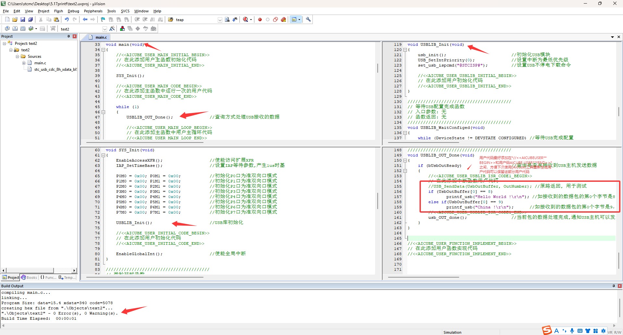Click the Paste clipboard icon
Image resolution: width=623 pixels, height=335 pixels.
click(56, 19)
